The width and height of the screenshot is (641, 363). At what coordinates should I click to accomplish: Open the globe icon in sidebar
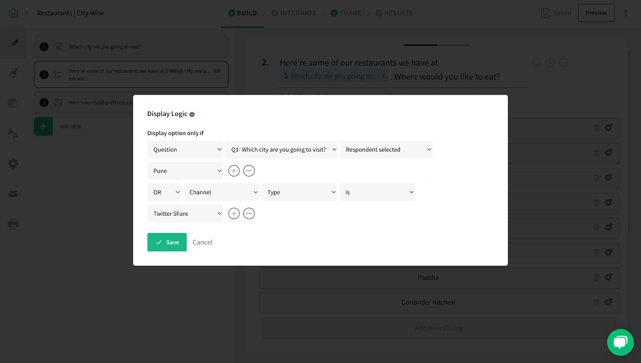13,103
